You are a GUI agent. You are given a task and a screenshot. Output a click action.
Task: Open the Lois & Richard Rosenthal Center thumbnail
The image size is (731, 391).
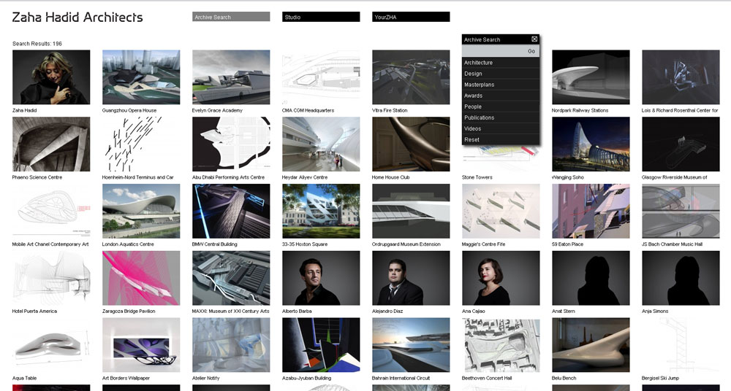681,77
